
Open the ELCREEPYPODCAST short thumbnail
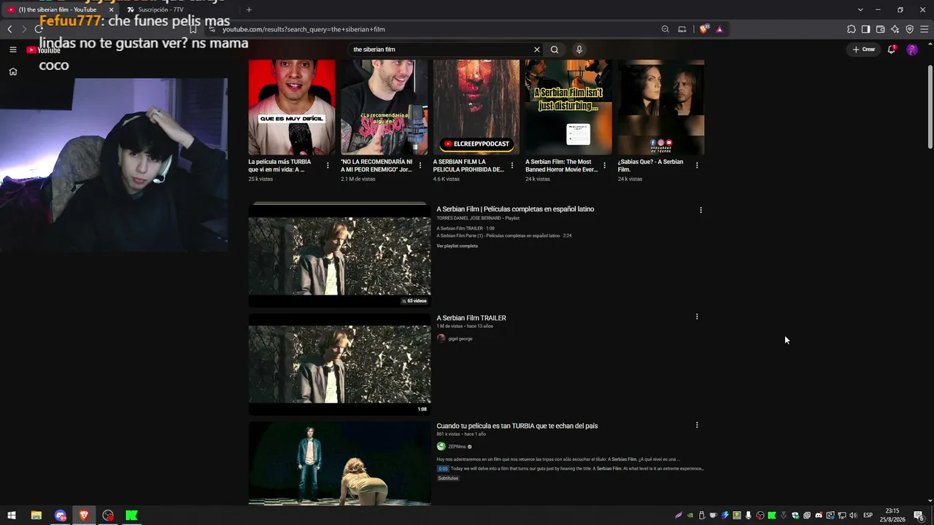tap(476, 106)
